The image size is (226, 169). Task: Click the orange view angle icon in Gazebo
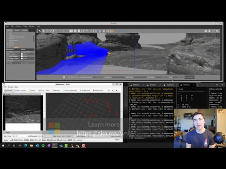click(x=112, y=31)
